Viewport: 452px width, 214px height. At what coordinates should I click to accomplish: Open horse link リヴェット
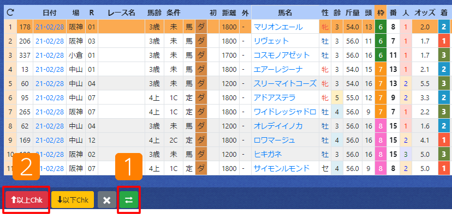tap(271, 41)
